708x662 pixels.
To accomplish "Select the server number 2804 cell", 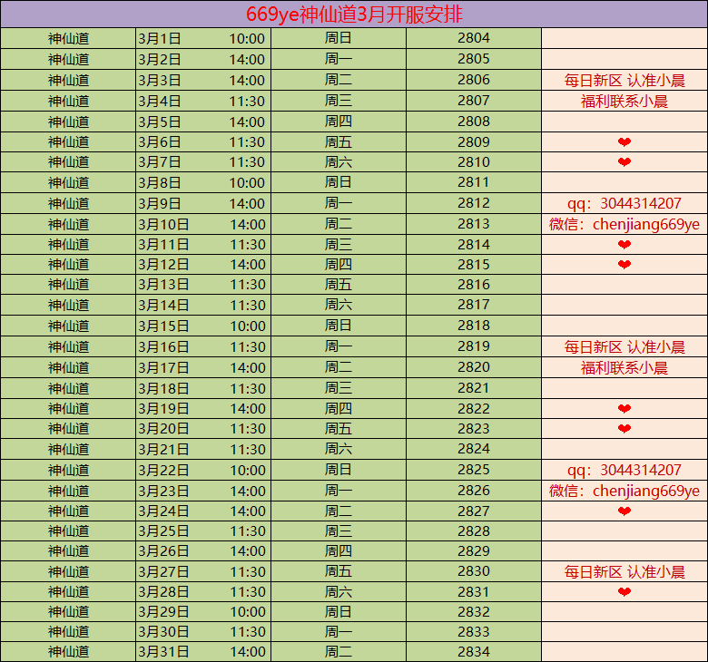I will (474, 38).
